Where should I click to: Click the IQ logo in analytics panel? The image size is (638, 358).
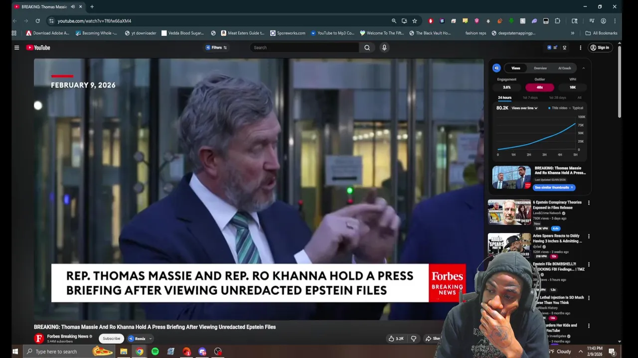click(x=496, y=68)
